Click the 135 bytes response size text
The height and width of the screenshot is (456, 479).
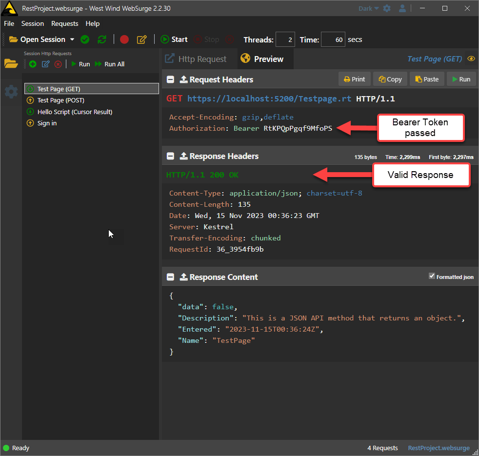(x=366, y=157)
